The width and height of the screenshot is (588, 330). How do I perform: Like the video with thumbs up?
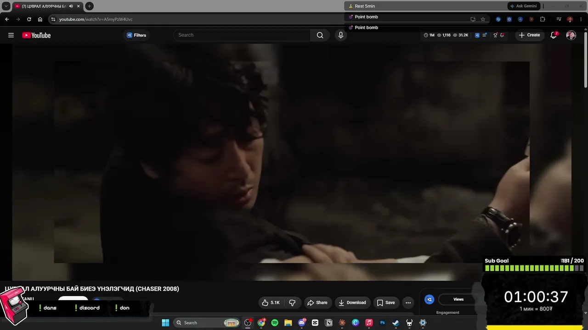[271, 302]
